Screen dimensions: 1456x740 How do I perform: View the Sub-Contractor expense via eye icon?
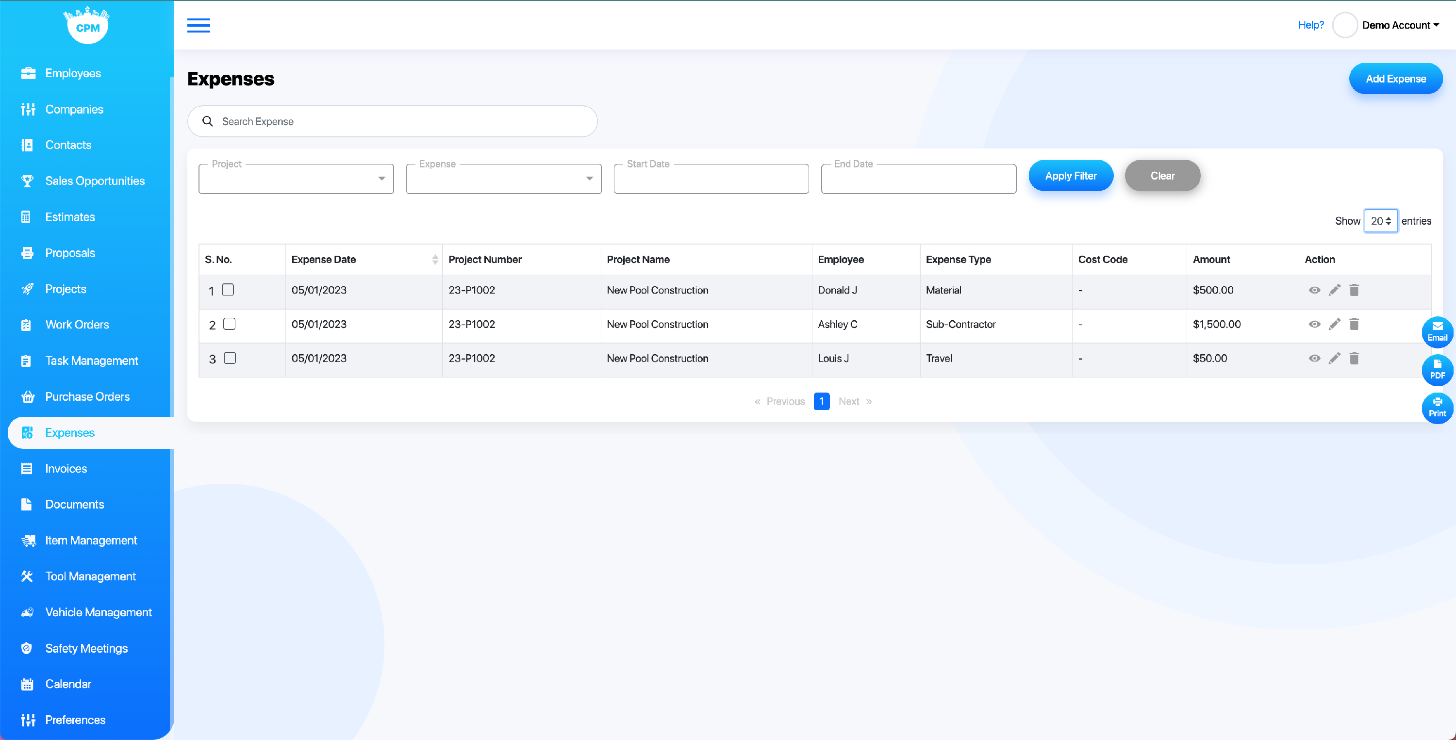[x=1315, y=324]
